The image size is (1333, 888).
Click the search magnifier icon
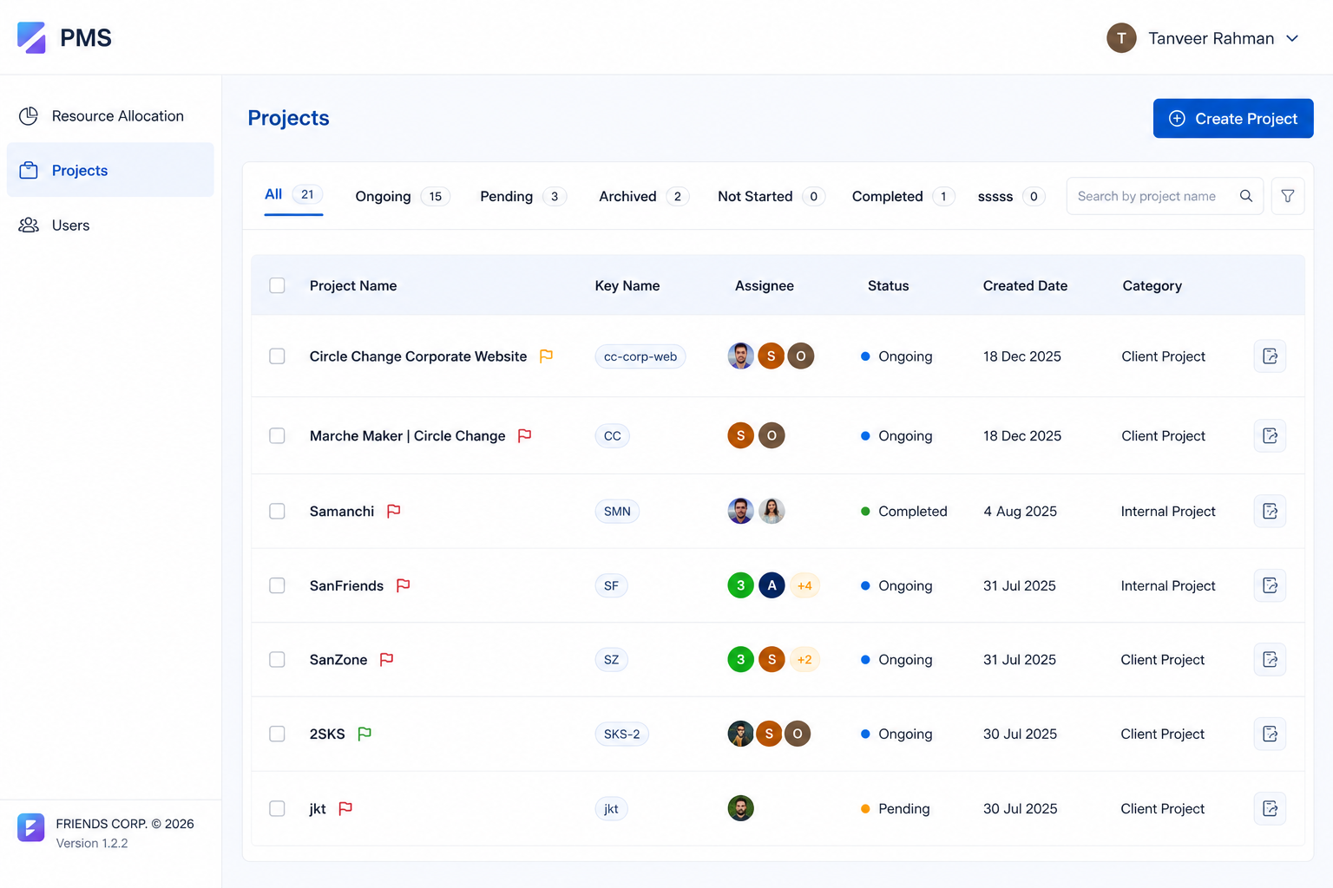(1246, 196)
